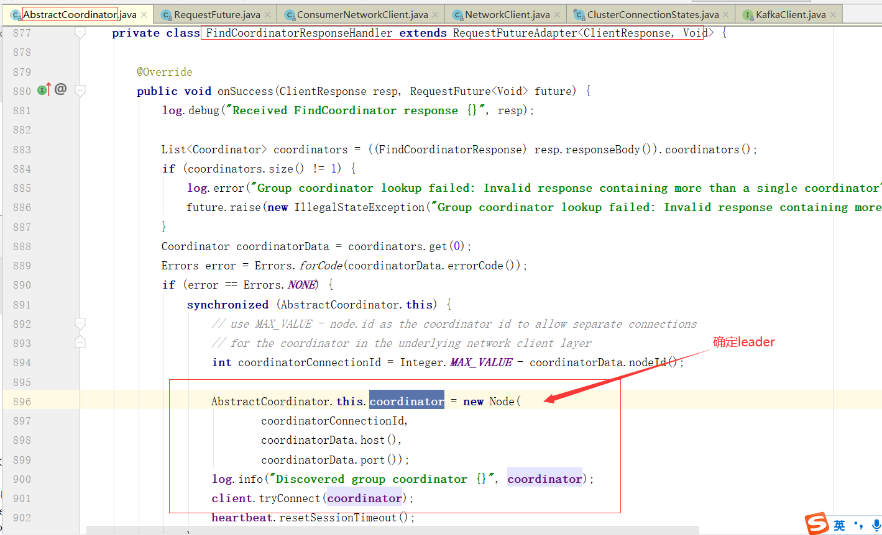Image resolution: width=882 pixels, height=535 pixels.
Task: Click line number 896 in the gutter
Action: [22, 402]
